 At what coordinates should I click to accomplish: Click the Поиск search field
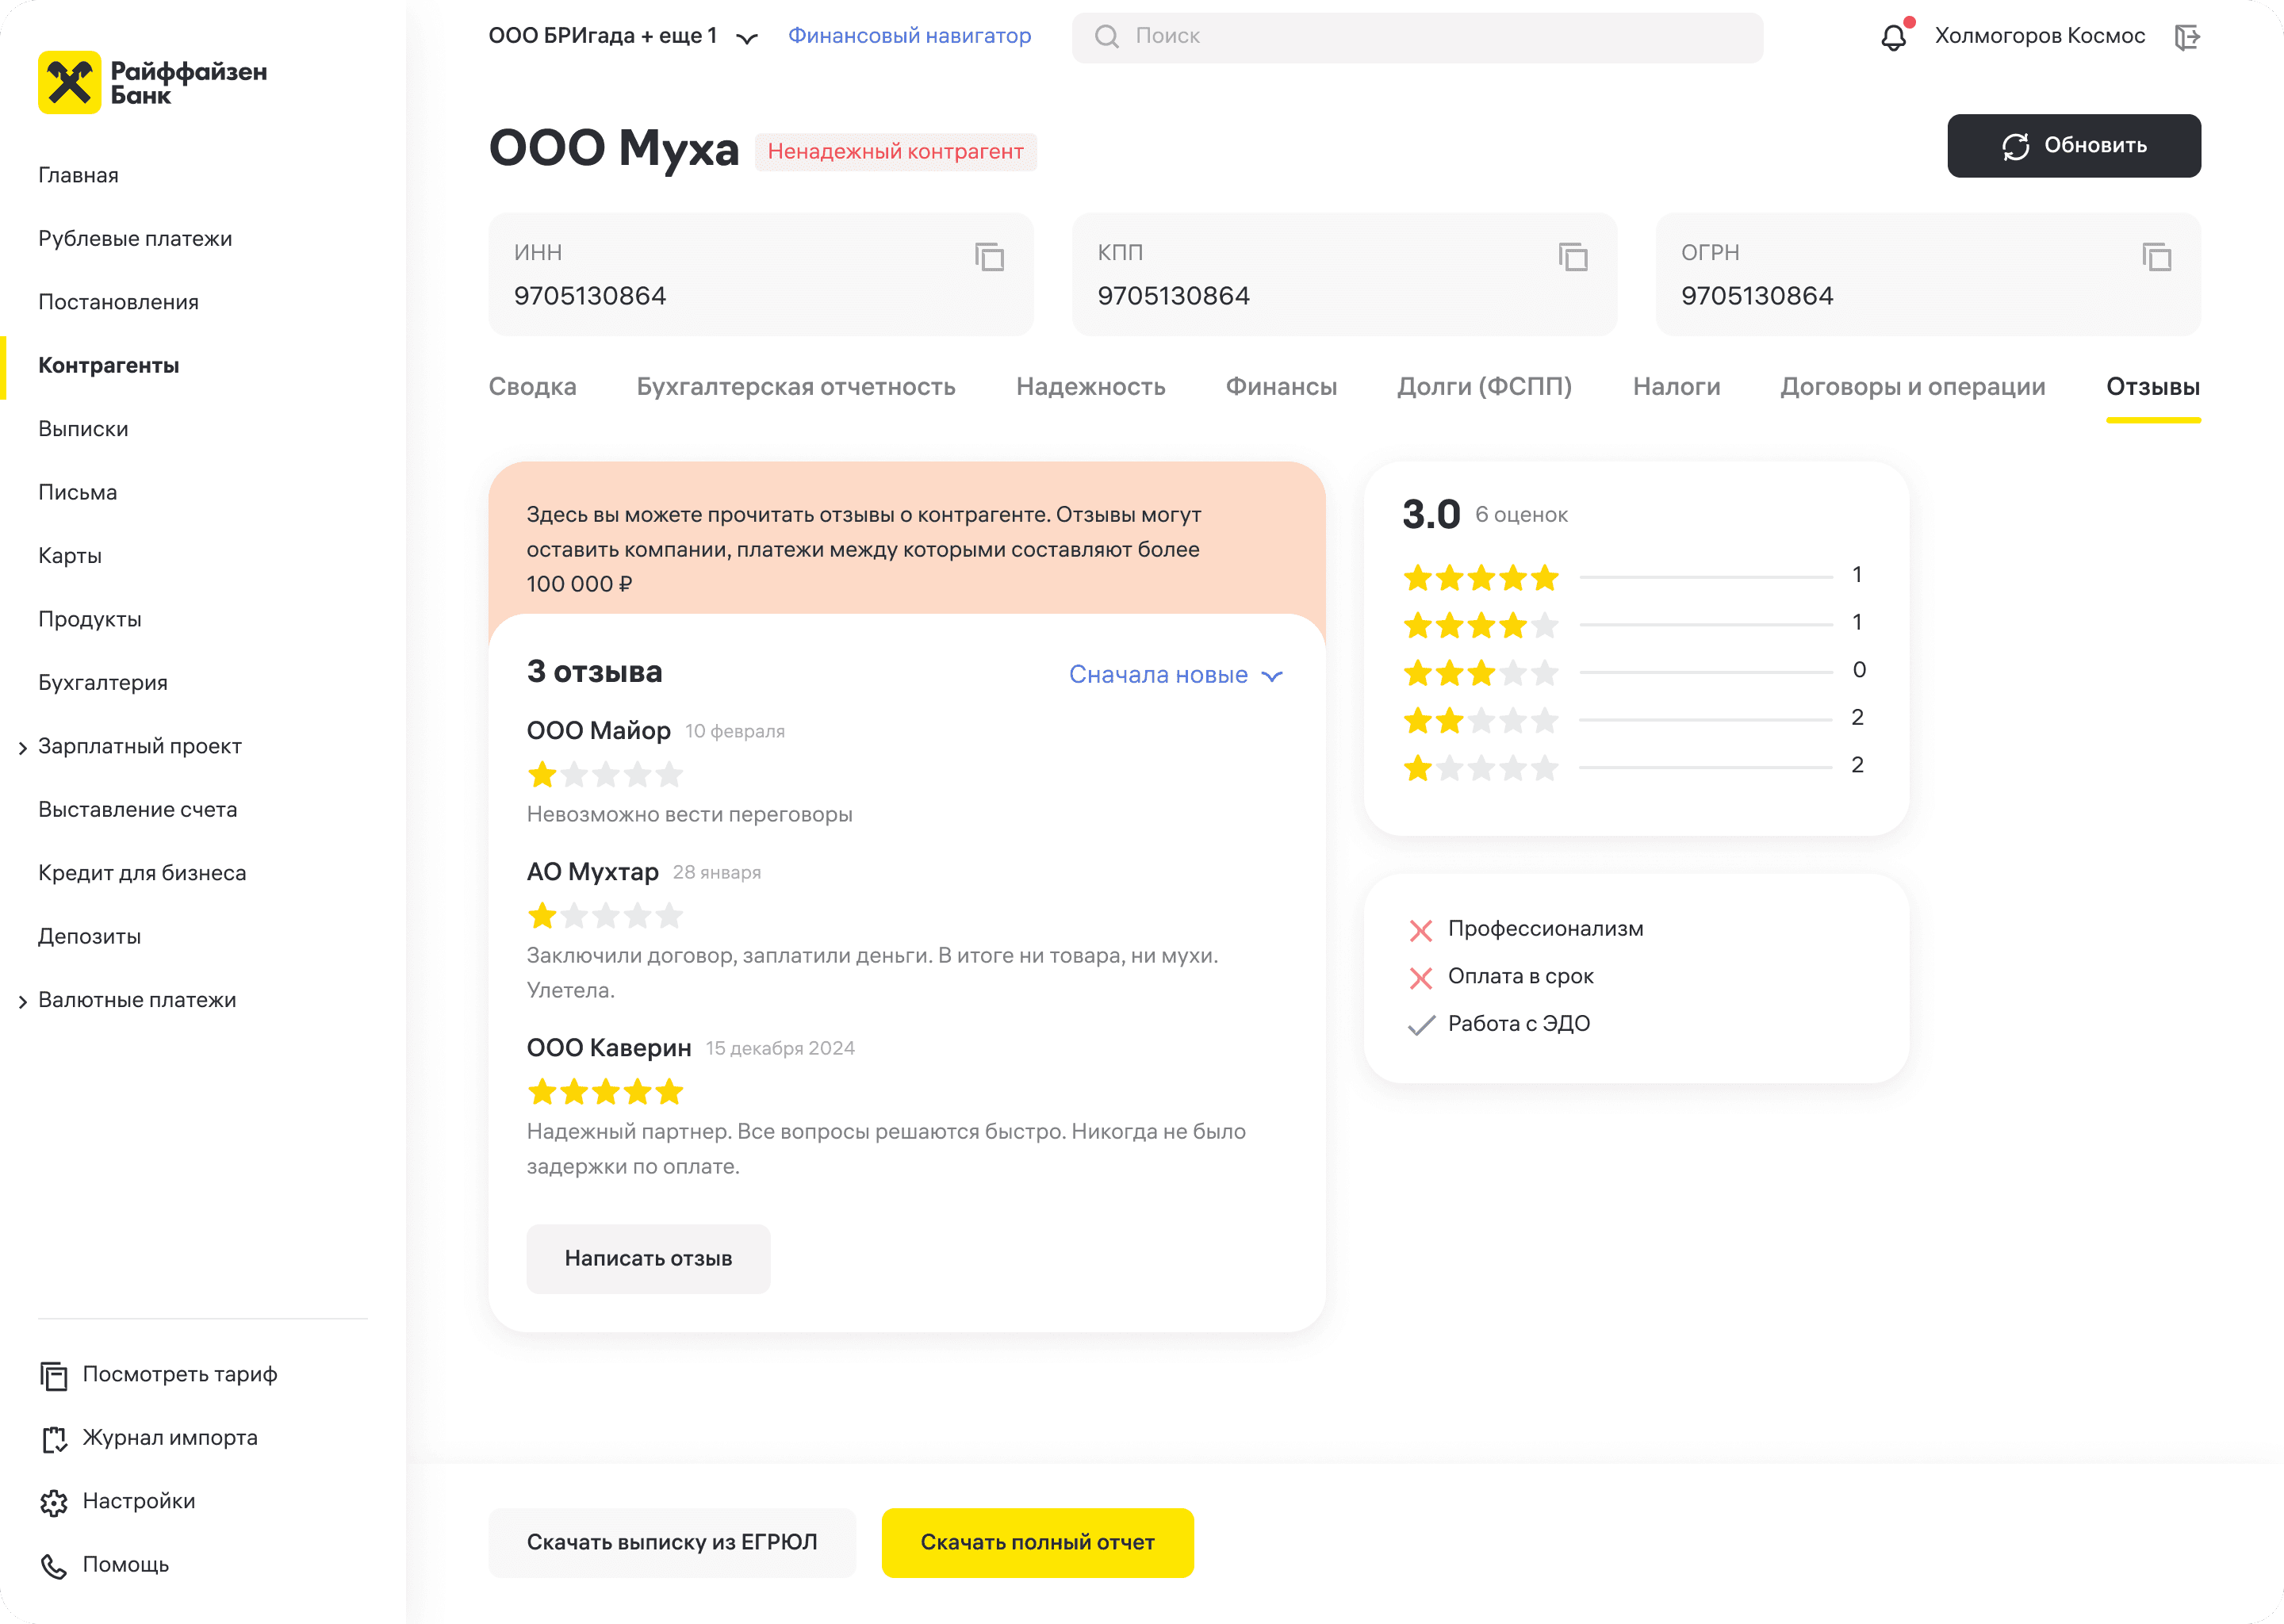pos(1416,37)
